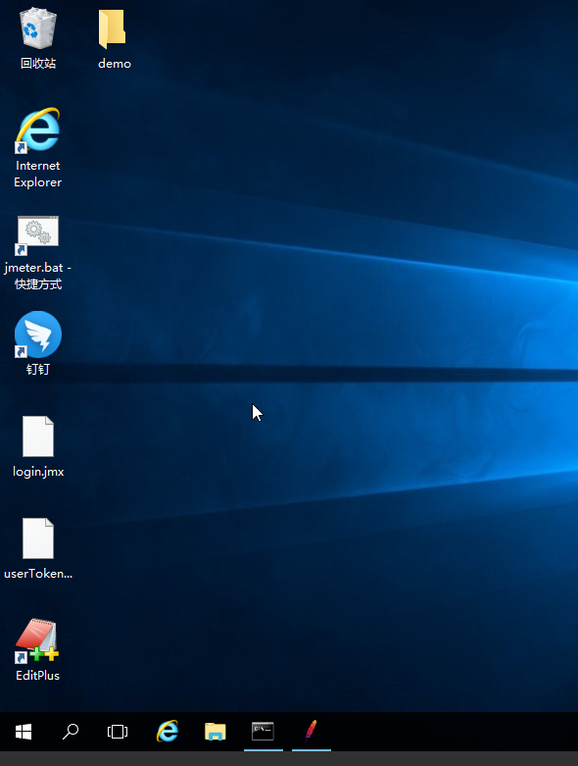Screen dimensions: 578x766
Task: Switch to the command prompt window in taskbar
Action: coord(263,732)
